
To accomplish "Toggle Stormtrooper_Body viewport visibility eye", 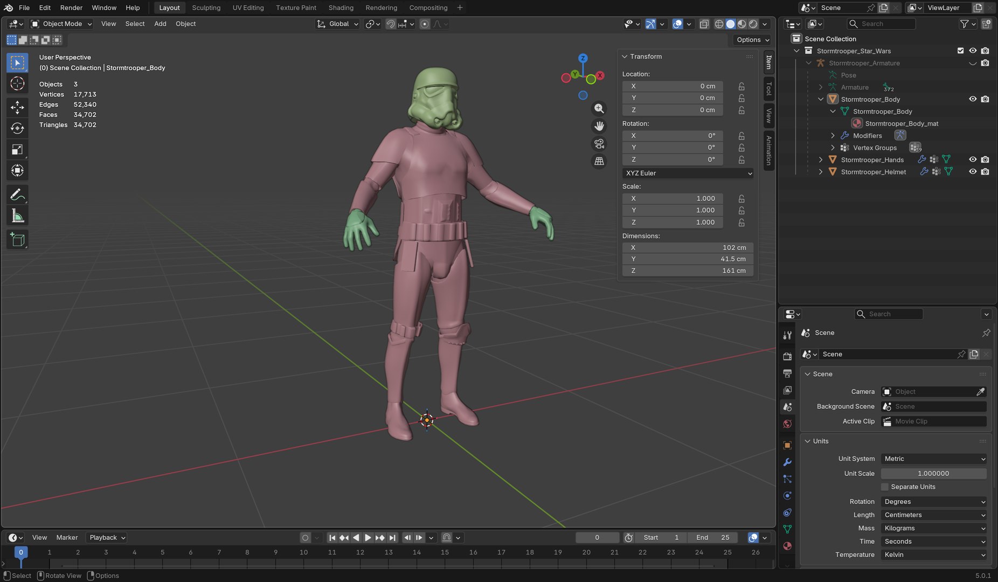I will 973,99.
